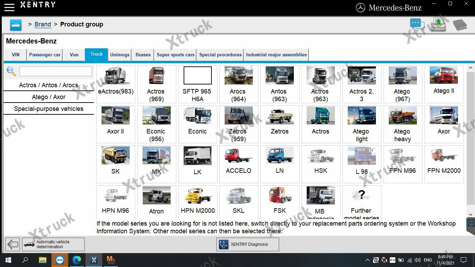Select the Axor II truck
The image size is (475, 267).
pyautogui.click(x=116, y=124)
